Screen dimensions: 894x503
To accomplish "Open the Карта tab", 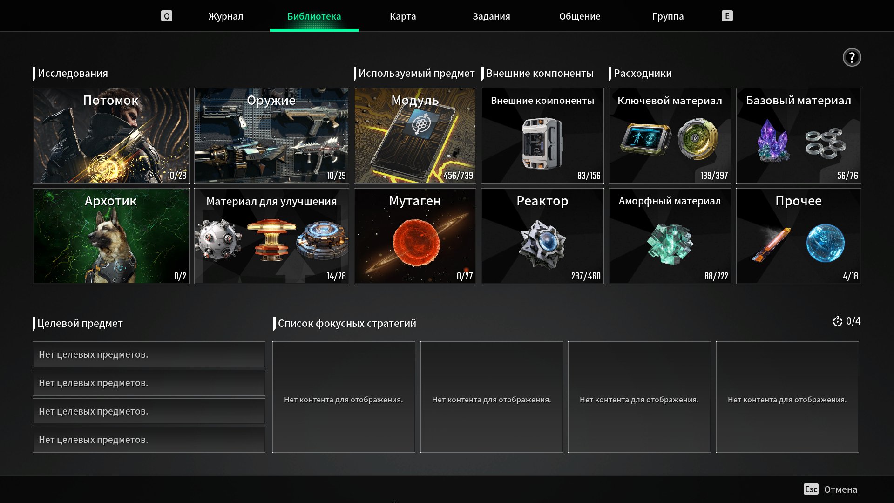I will pos(403,16).
